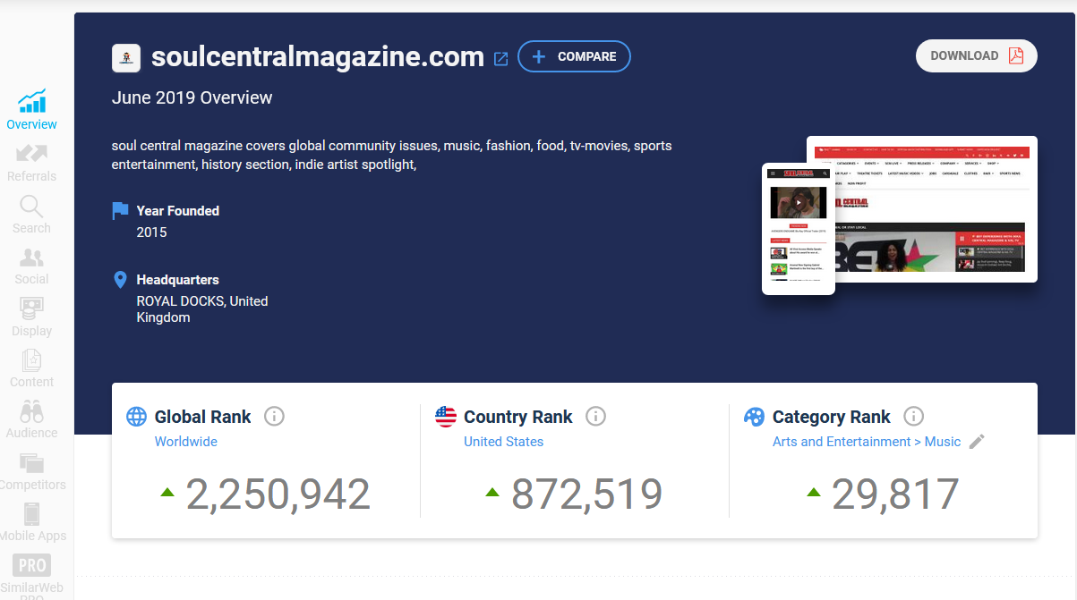Select Competitors in the sidebar
The width and height of the screenshot is (1077, 600).
31,471
